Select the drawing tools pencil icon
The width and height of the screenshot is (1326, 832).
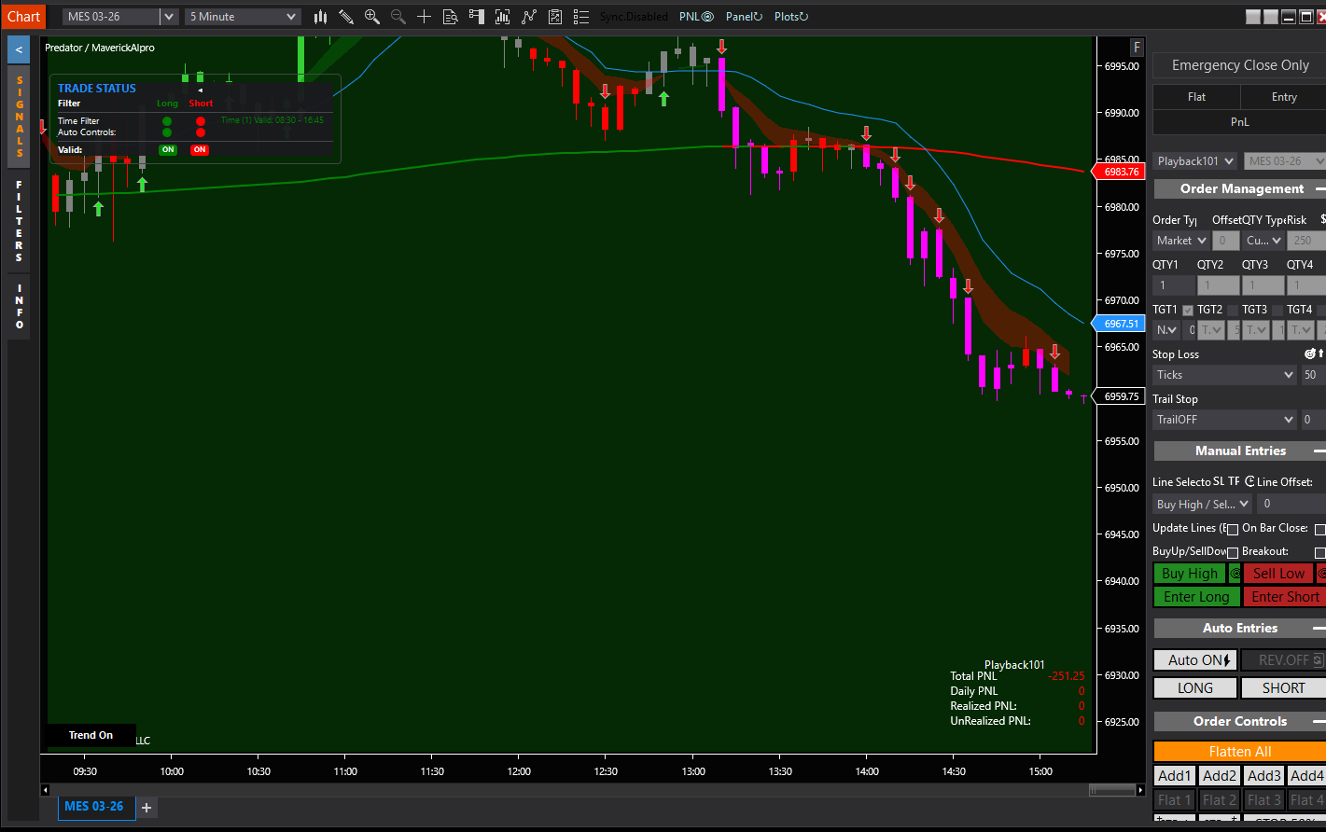coord(346,17)
